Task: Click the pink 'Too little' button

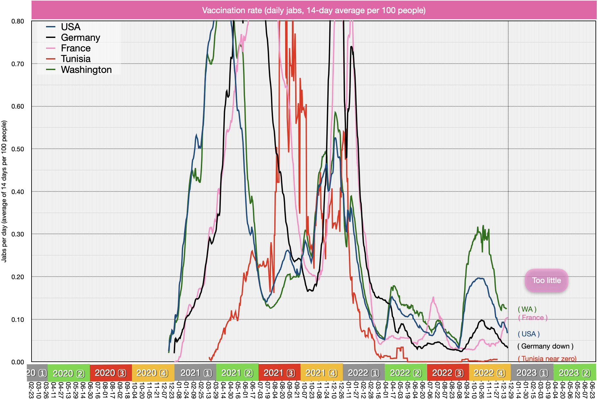Action: point(546,280)
